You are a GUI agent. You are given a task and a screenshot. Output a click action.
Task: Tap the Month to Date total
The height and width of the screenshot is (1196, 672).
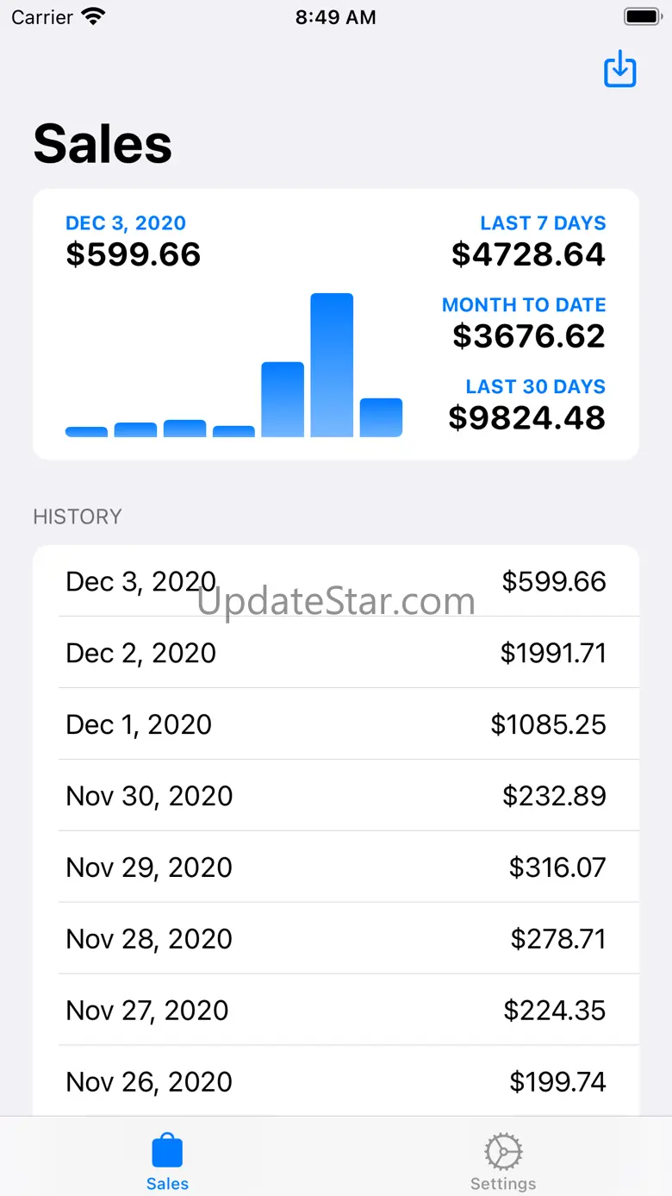529,335
